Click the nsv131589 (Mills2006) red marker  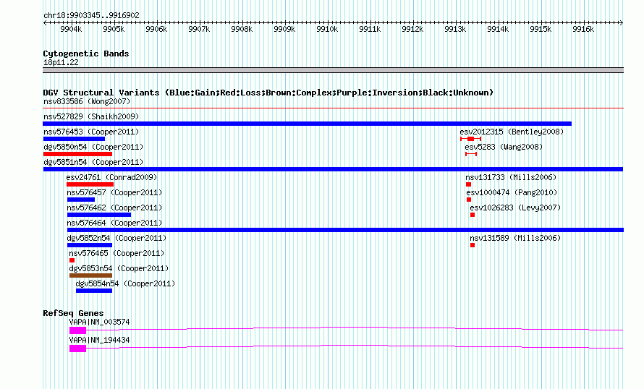(x=473, y=245)
